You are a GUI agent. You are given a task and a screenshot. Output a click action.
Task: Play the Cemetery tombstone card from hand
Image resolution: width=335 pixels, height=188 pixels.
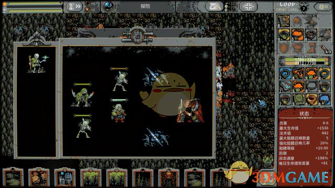coord(65,178)
